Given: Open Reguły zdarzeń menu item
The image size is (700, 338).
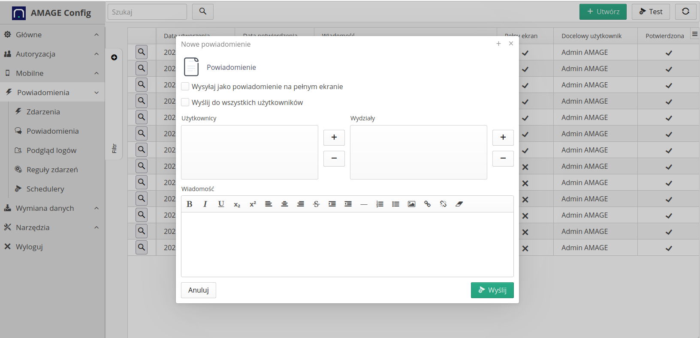Looking at the screenshot, I should [52, 170].
